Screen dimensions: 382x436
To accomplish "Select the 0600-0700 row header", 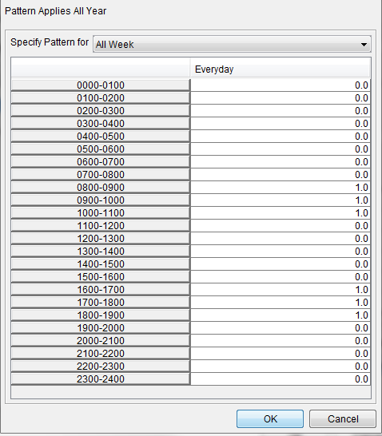I will coord(101,162).
